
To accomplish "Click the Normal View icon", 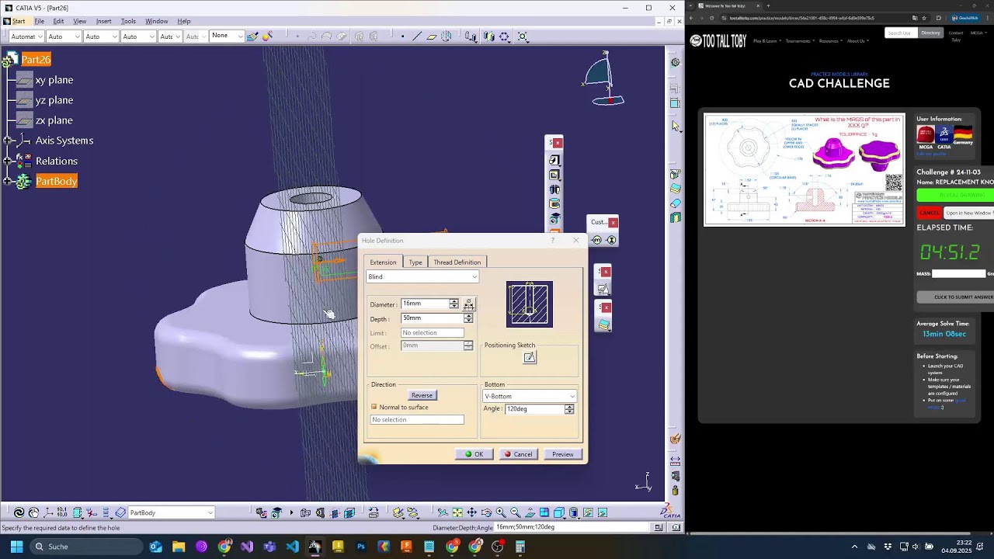I will coord(530,512).
